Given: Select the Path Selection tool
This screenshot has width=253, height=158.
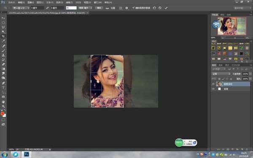Looking at the screenshot, I should [3, 92].
